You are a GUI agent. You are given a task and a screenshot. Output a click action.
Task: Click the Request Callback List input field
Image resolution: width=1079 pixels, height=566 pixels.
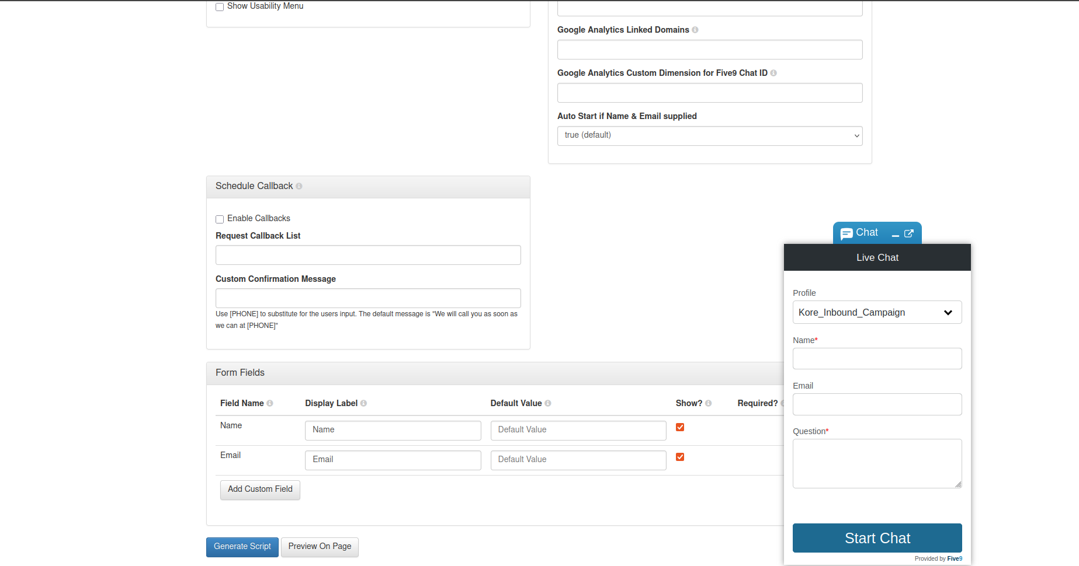click(x=368, y=255)
